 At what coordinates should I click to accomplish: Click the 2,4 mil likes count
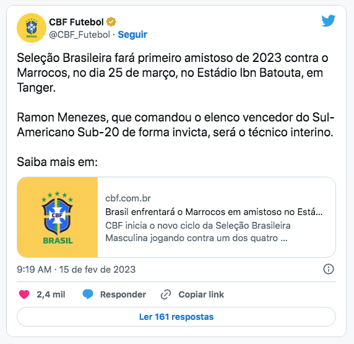point(51,294)
